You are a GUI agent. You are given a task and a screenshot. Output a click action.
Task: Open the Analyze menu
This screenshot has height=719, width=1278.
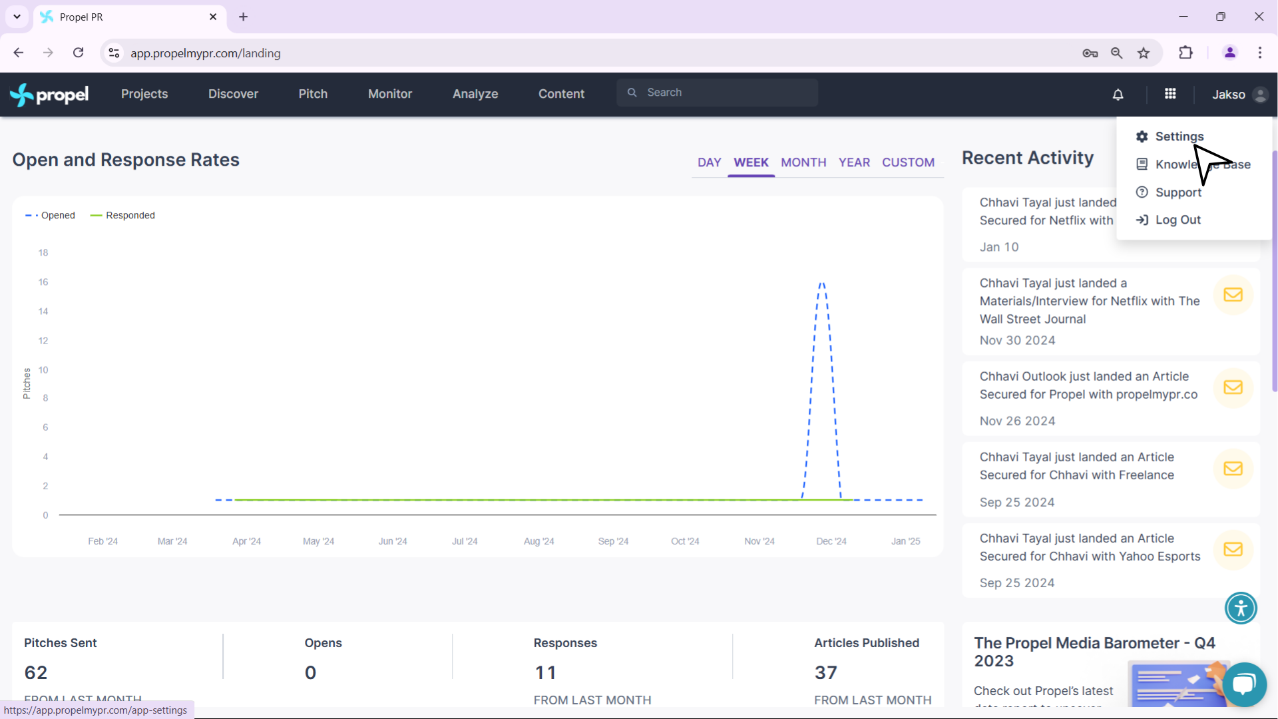coord(475,94)
